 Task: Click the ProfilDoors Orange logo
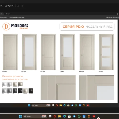click(x=15, y=27)
